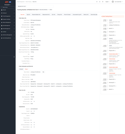Select the Forward path button
Screen dimensions: 125x134
[x=21, y=69]
